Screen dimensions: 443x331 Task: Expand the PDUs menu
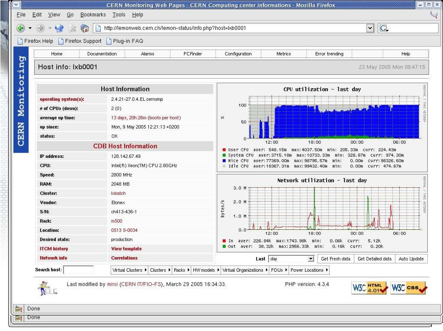click(x=279, y=270)
